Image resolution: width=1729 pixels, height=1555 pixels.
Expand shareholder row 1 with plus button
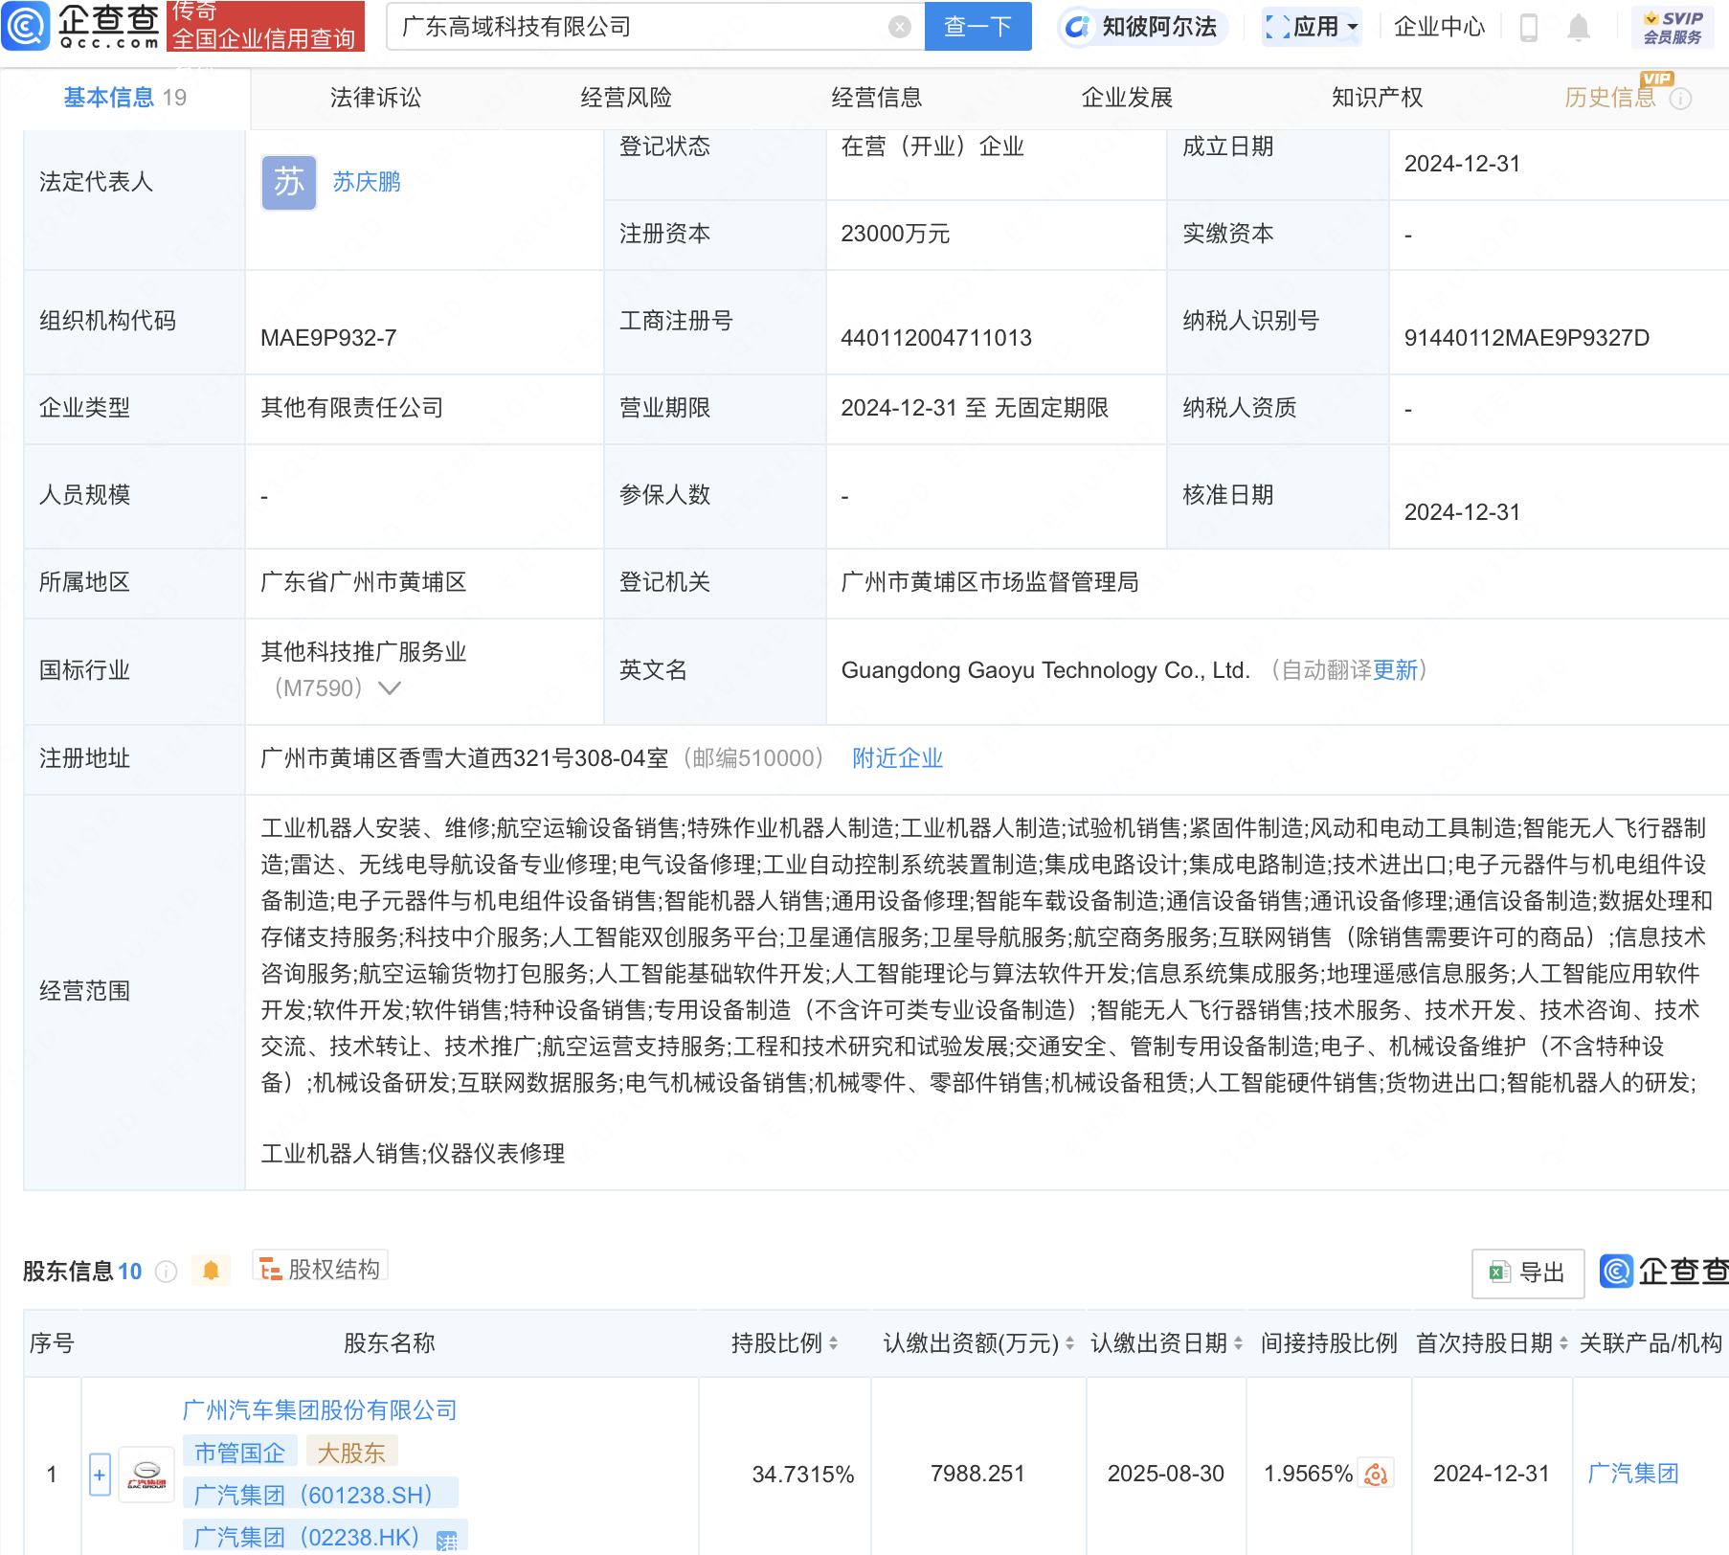pos(100,1475)
